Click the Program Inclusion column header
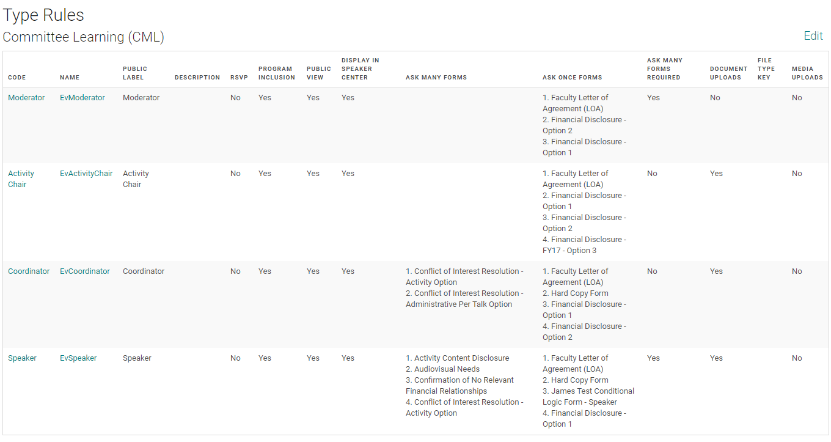 pos(276,73)
